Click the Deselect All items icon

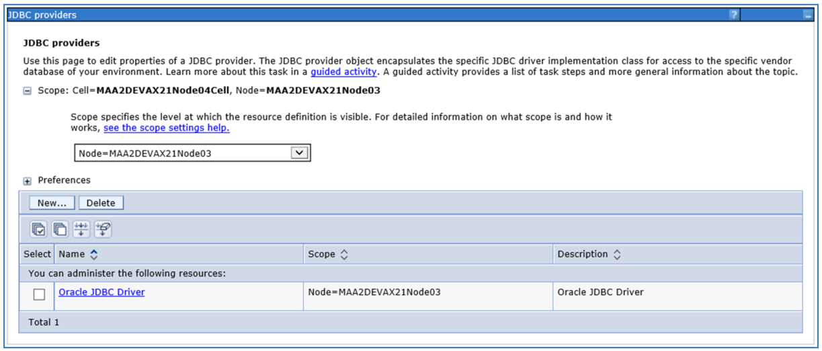point(60,229)
